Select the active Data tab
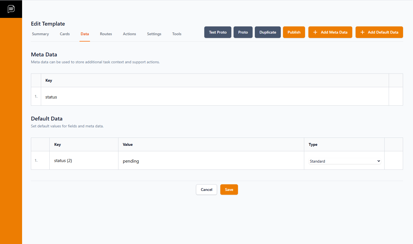The height and width of the screenshot is (244, 413). (x=84, y=34)
